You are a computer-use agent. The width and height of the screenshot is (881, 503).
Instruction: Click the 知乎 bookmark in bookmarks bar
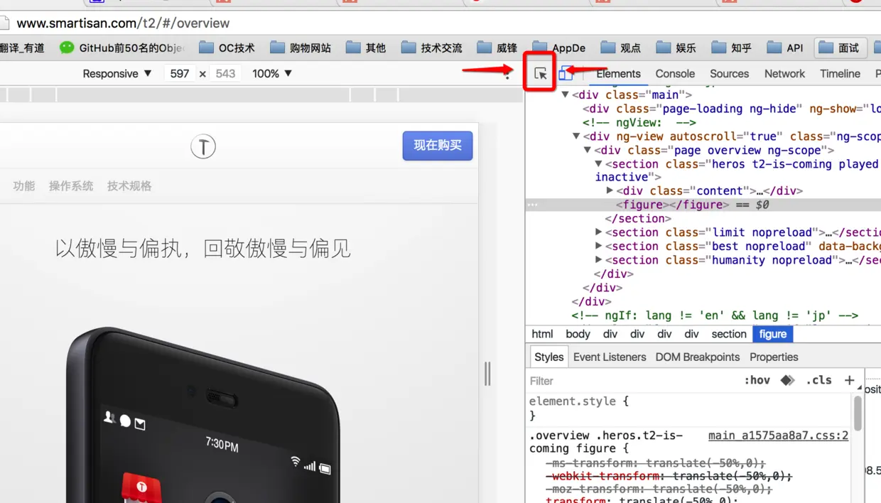click(x=733, y=48)
